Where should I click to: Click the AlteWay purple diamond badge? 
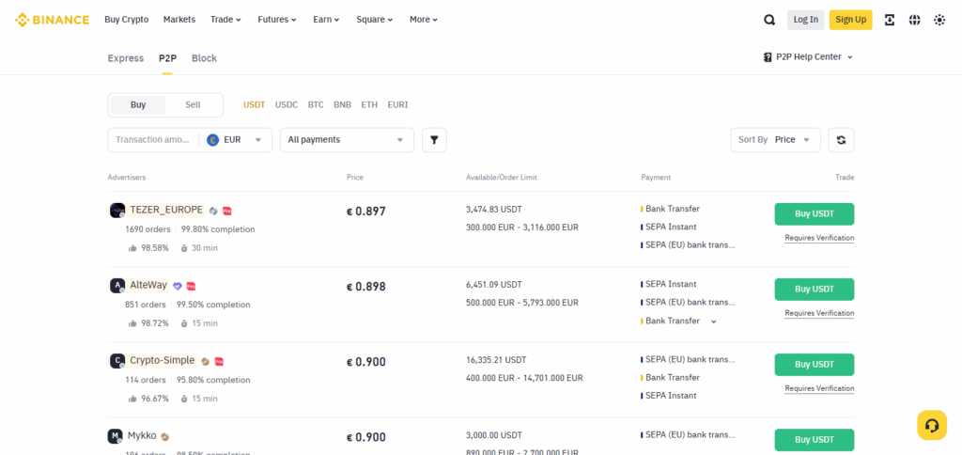(178, 286)
